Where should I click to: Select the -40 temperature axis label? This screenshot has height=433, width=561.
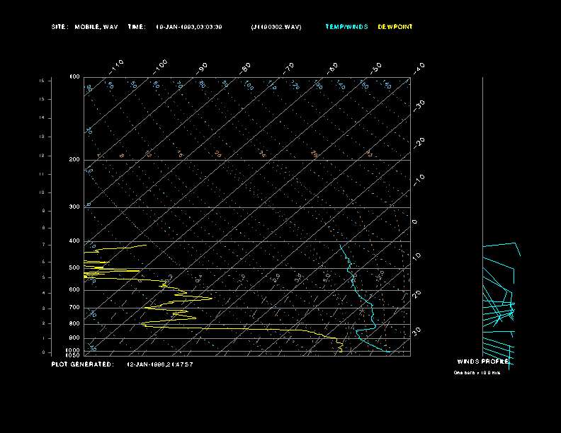tap(419, 67)
